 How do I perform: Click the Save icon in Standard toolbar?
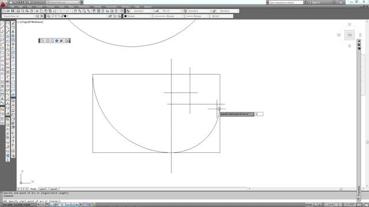[x=13, y=11]
